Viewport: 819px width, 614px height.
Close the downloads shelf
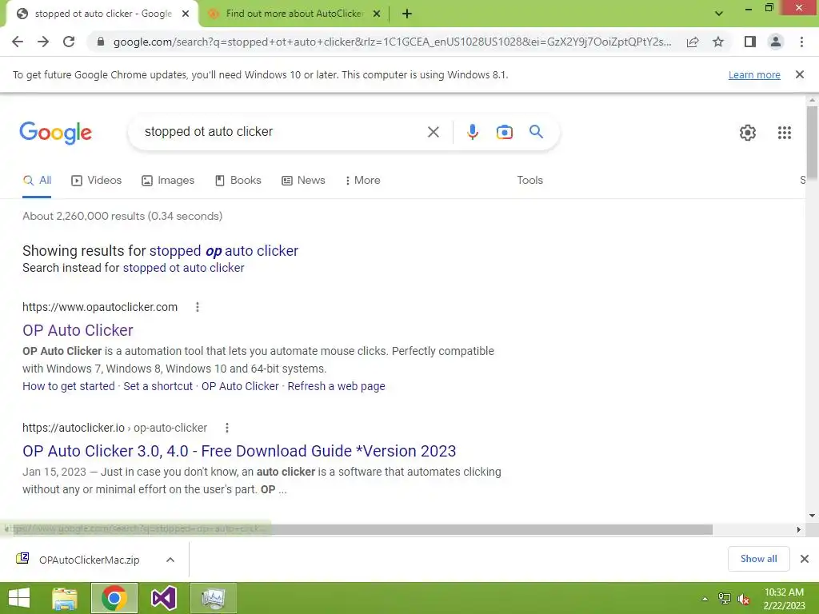805,559
